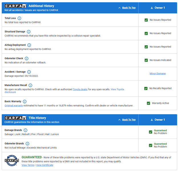Image resolution: width=178 pixels, height=171 pixels.
Task: Follow Back To Top in Additional History
Action: [129, 8]
